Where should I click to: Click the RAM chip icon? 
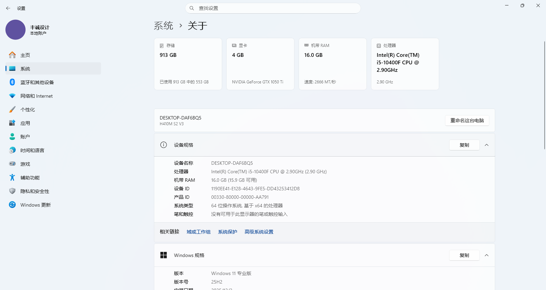306,45
